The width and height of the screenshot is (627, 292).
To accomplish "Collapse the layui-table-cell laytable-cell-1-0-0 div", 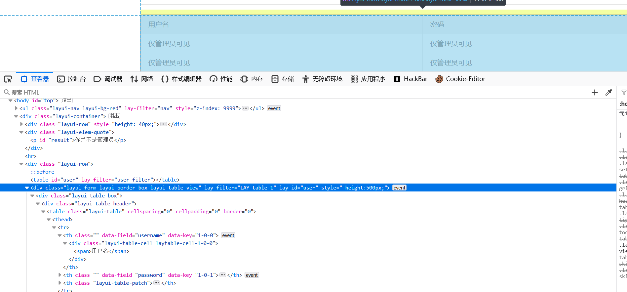I will coord(65,243).
